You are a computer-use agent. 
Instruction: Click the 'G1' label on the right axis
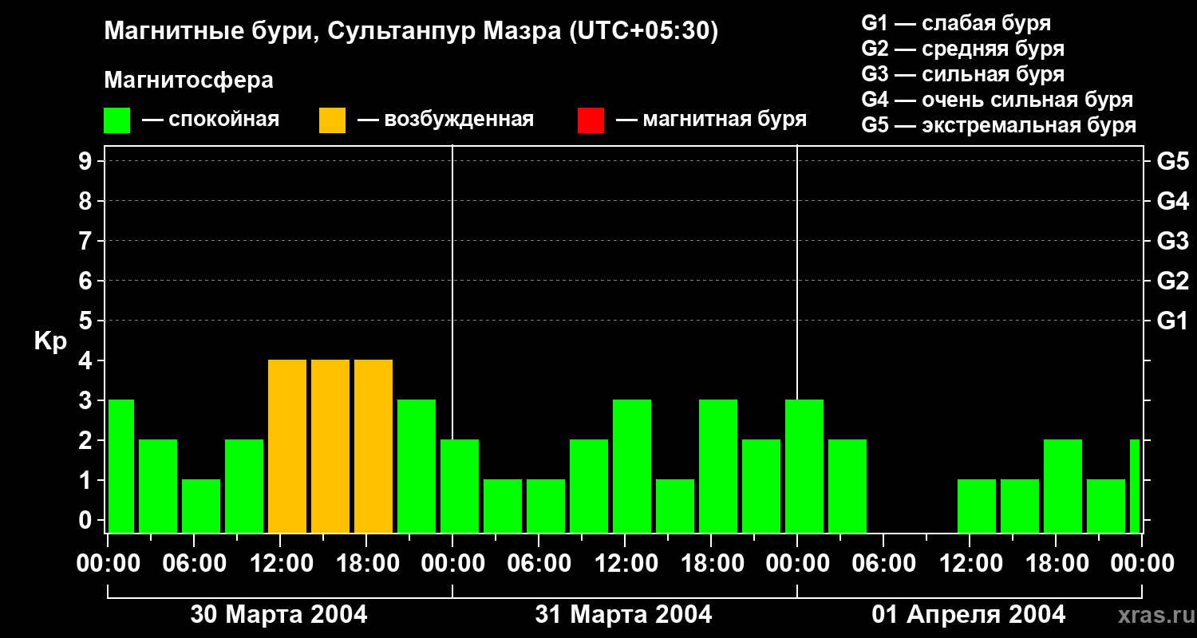click(x=1173, y=321)
